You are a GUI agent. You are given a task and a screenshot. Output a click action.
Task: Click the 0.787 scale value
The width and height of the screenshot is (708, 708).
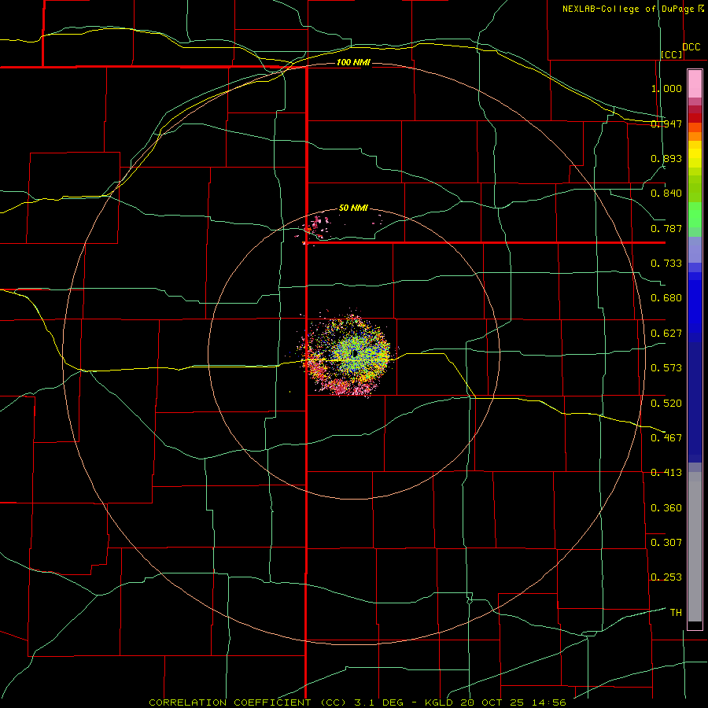tap(666, 228)
